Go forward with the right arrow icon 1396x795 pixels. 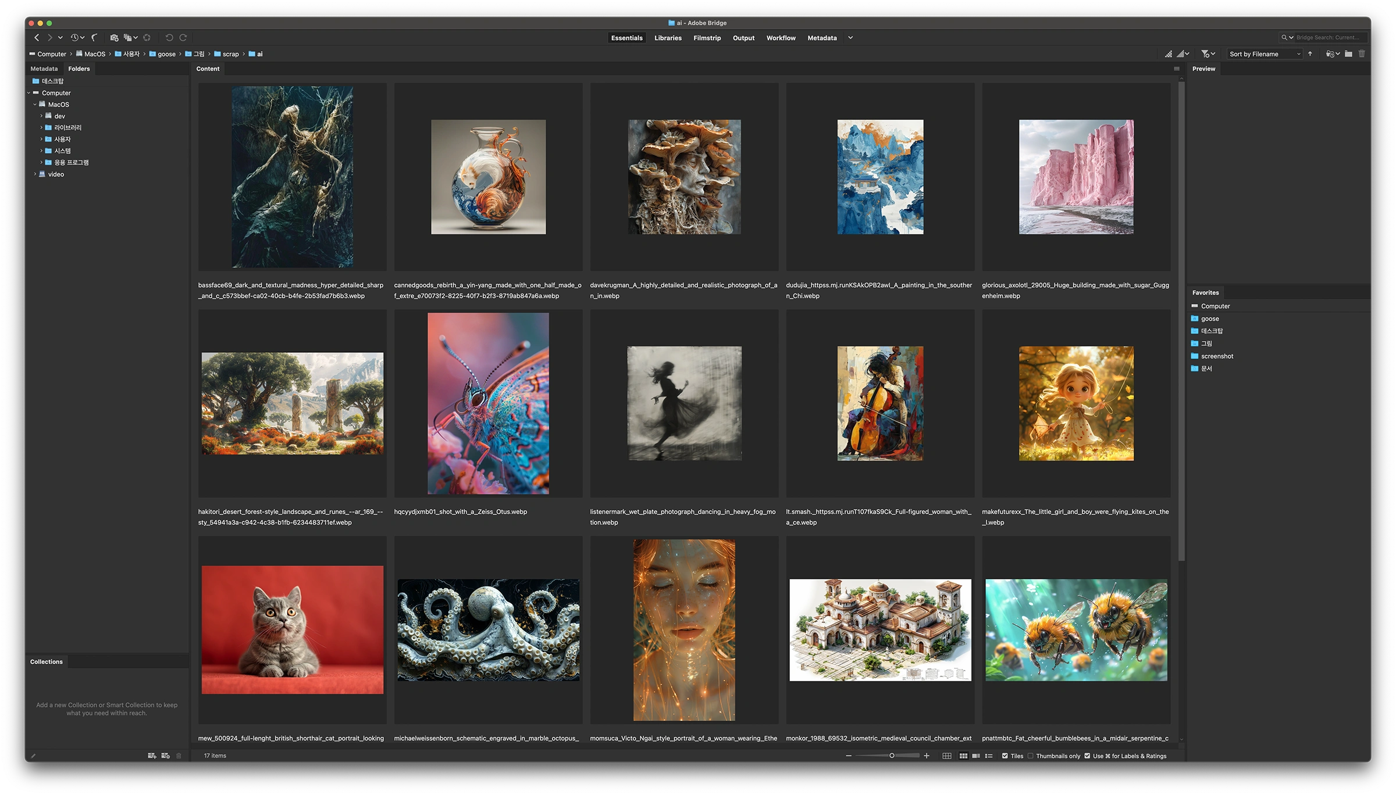49,38
